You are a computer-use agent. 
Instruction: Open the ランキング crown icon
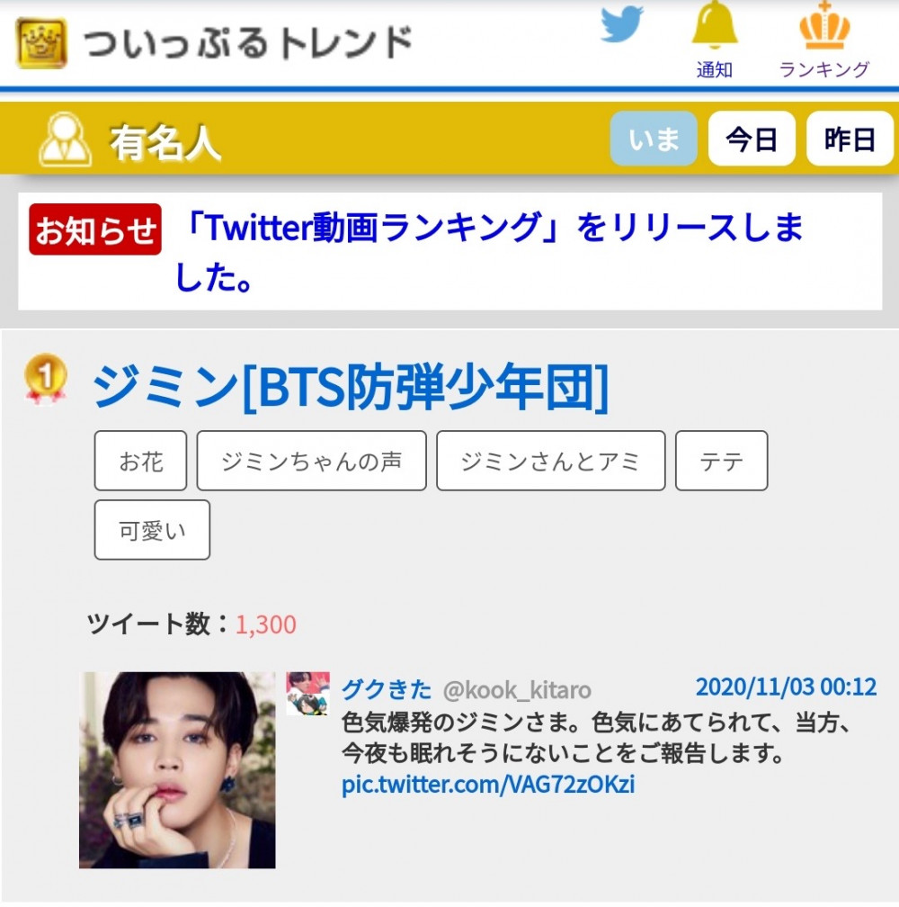tap(824, 26)
